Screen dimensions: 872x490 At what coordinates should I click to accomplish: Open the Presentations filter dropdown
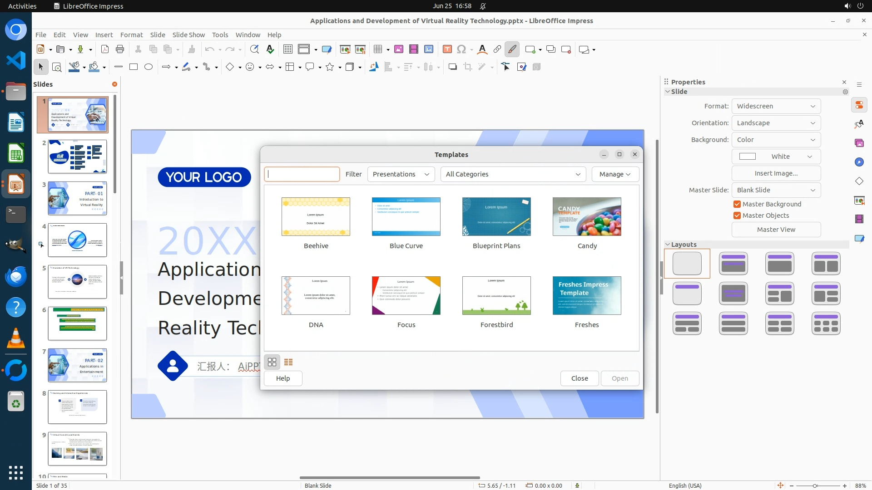pos(401,174)
